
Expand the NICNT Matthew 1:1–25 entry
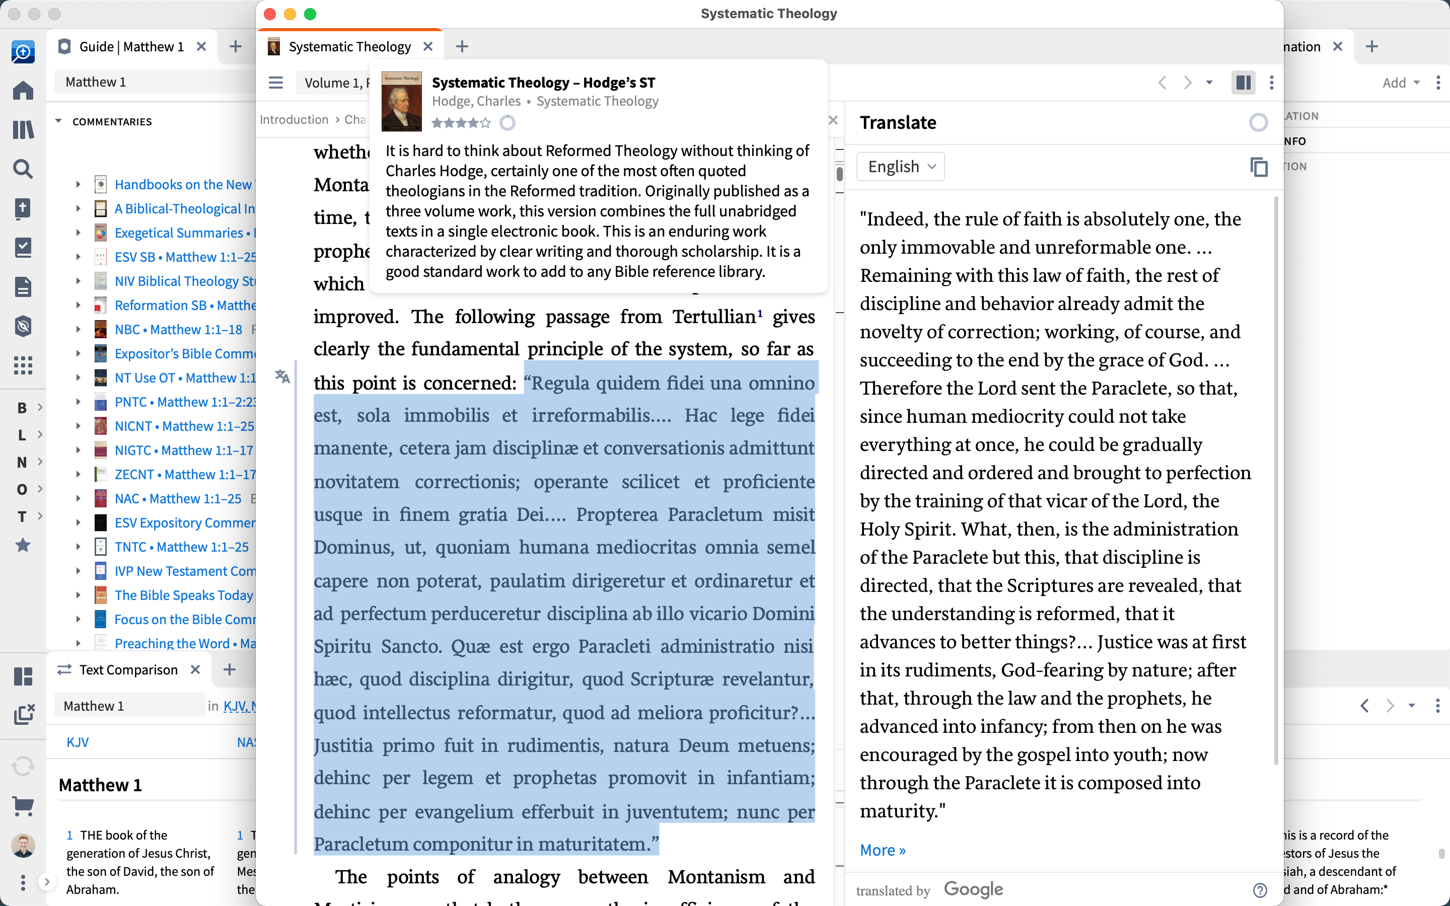pos(78,426)
